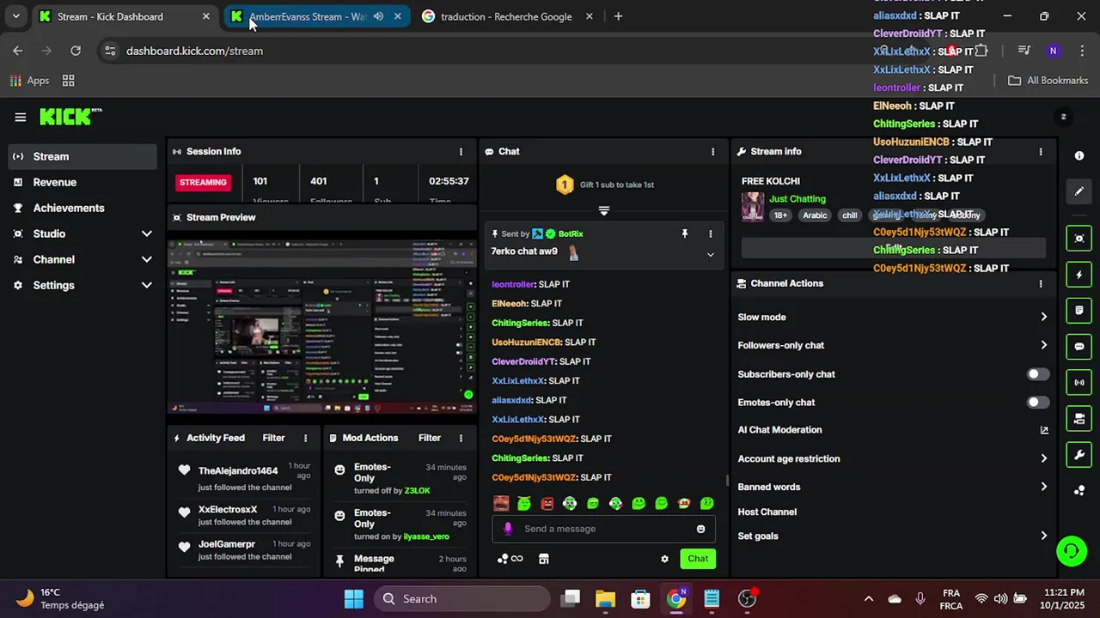Click the browser address bar
Viewport: 1100px width, 618px height.
481,51
